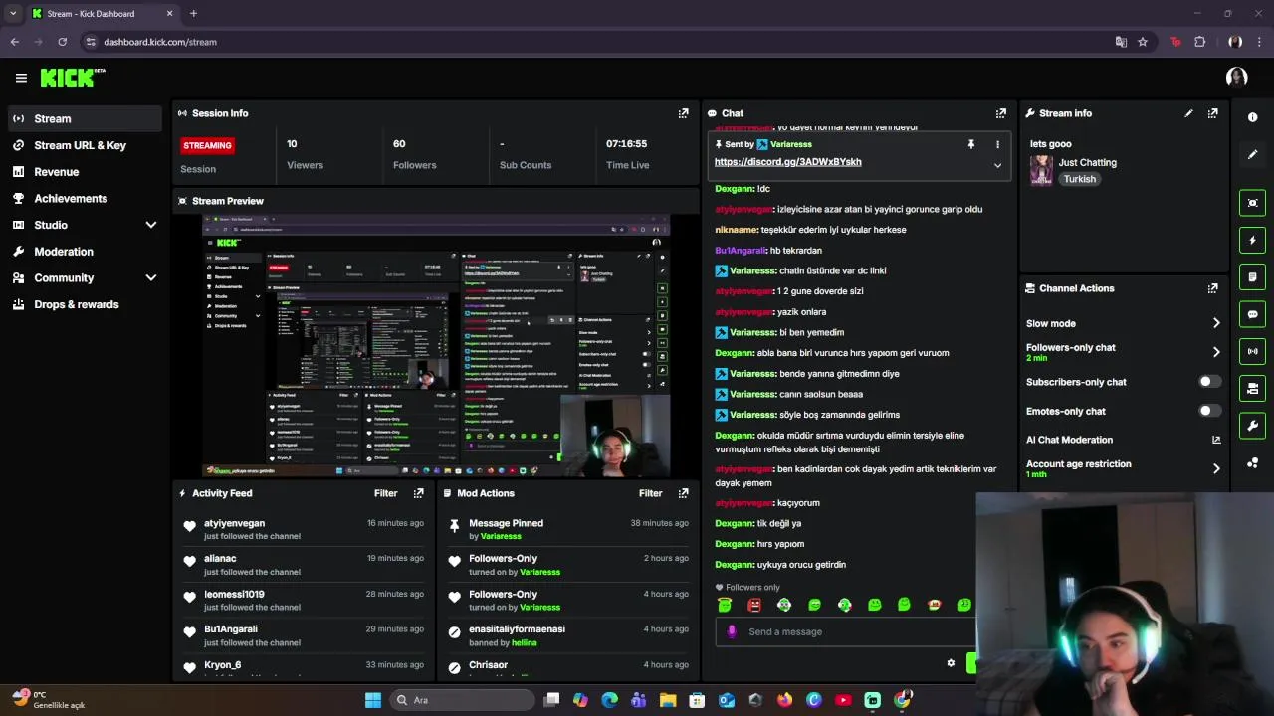Select Stream in sidebar
Viewport: 1274px width, 716px height.
click(84, 118)
